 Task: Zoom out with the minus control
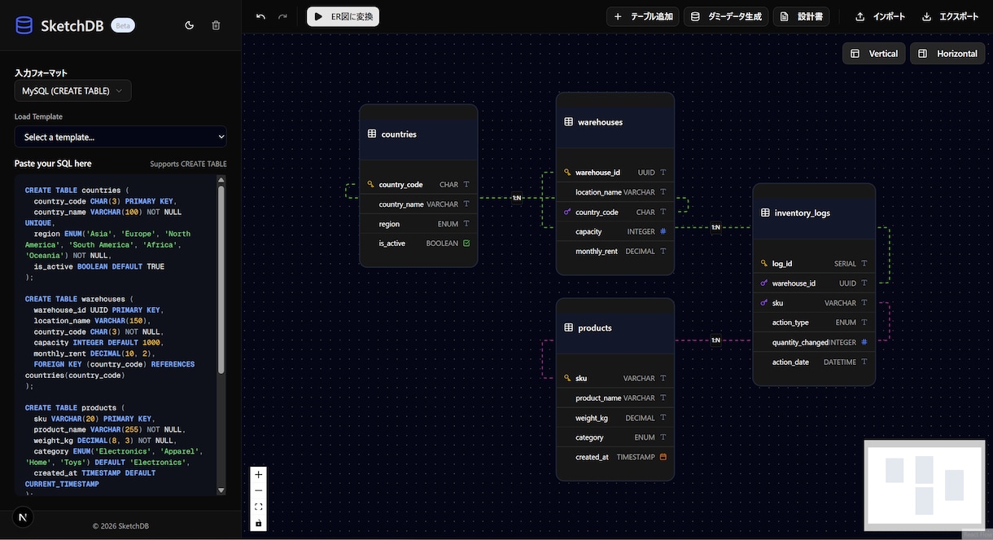click(259, 490)
